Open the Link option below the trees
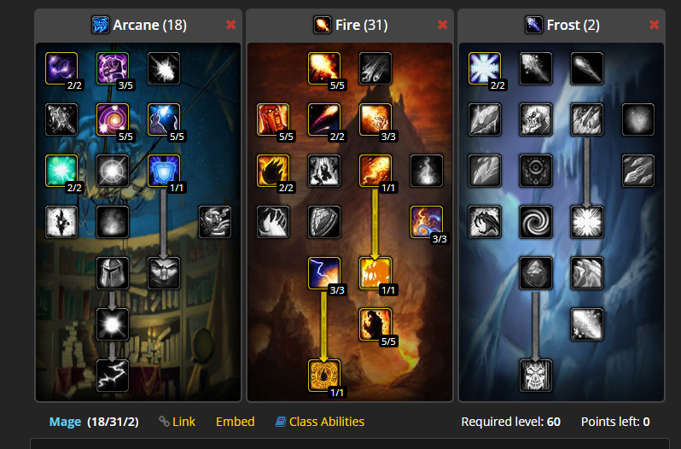 (x=178, y=421)
